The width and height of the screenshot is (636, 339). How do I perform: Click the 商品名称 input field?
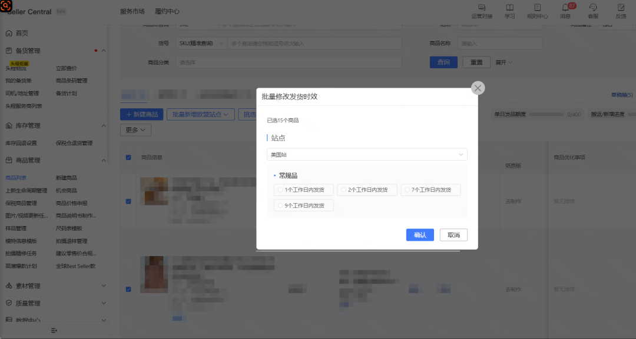click(500, 44)
